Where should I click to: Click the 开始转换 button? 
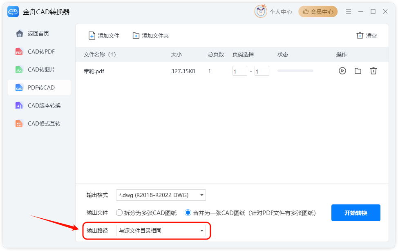coord(356,213)
